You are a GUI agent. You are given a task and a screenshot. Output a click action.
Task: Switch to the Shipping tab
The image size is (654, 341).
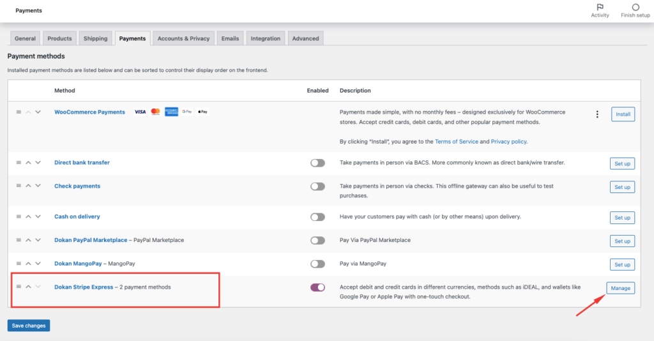pos(96,38)
